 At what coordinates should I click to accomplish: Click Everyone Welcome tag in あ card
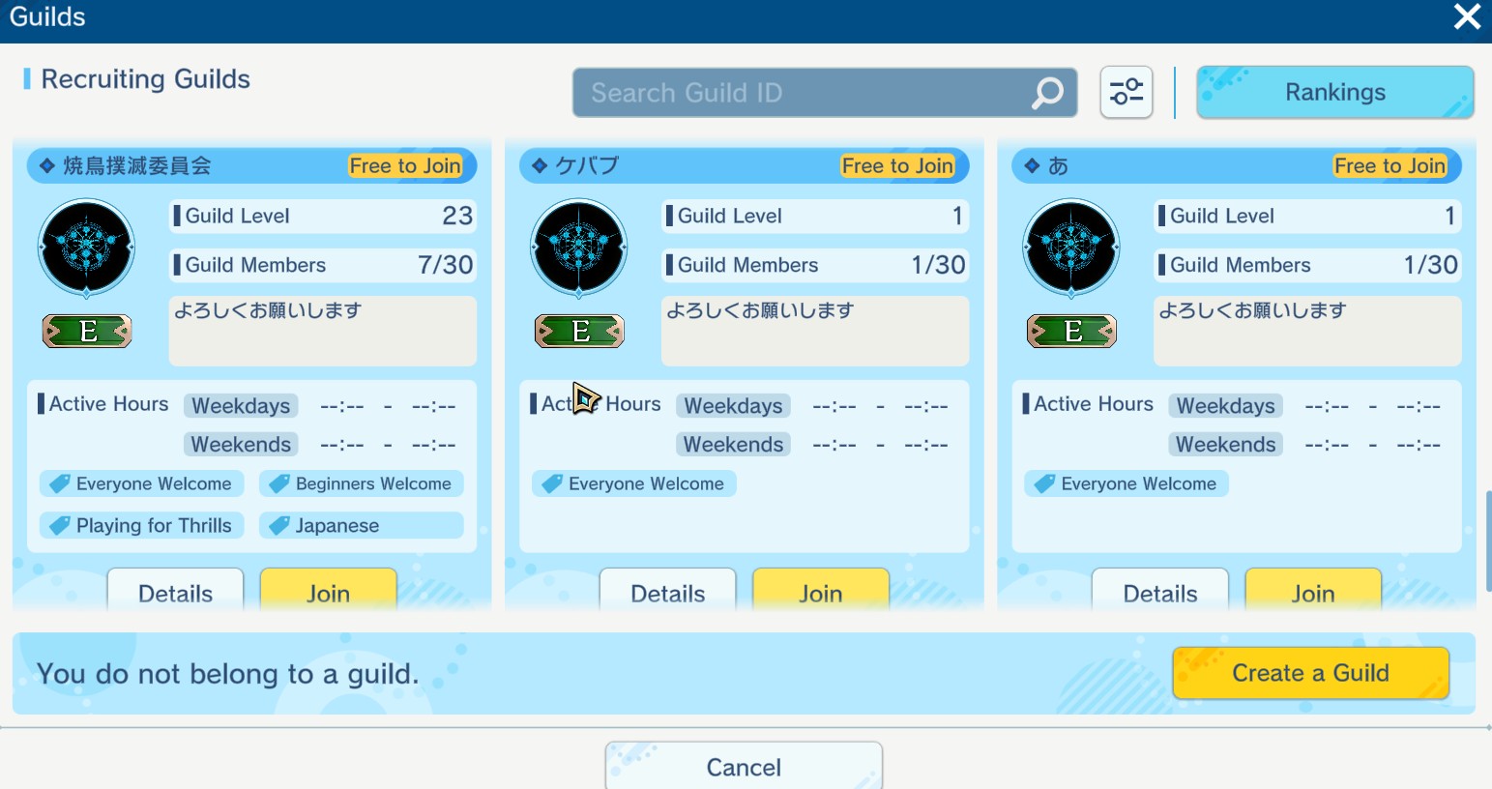[x=1126, y=483]
